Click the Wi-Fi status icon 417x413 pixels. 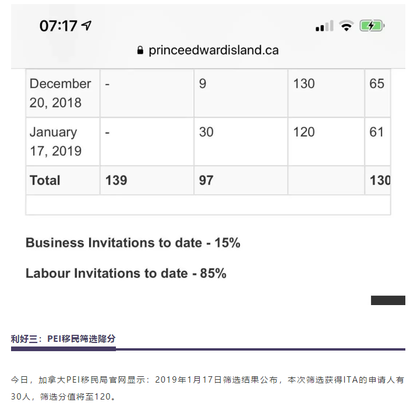[x=347, y=26]
